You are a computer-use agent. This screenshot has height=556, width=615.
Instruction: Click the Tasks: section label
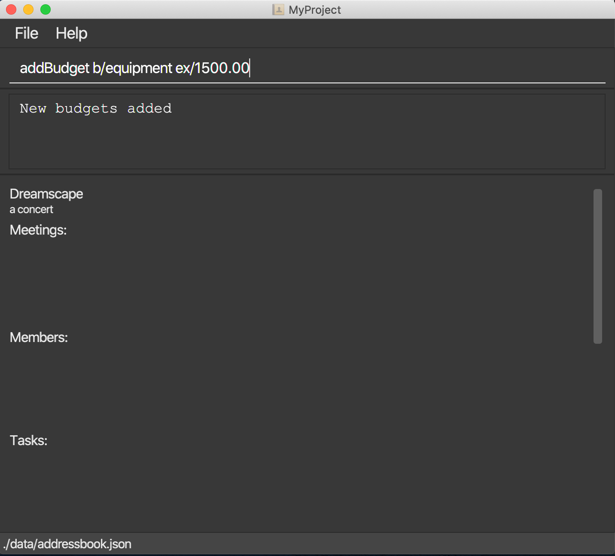[28, 441]
